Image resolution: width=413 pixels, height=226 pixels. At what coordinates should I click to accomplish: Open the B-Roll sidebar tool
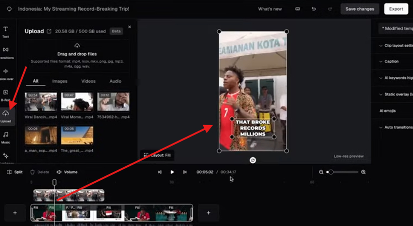(x=6, y=95)
